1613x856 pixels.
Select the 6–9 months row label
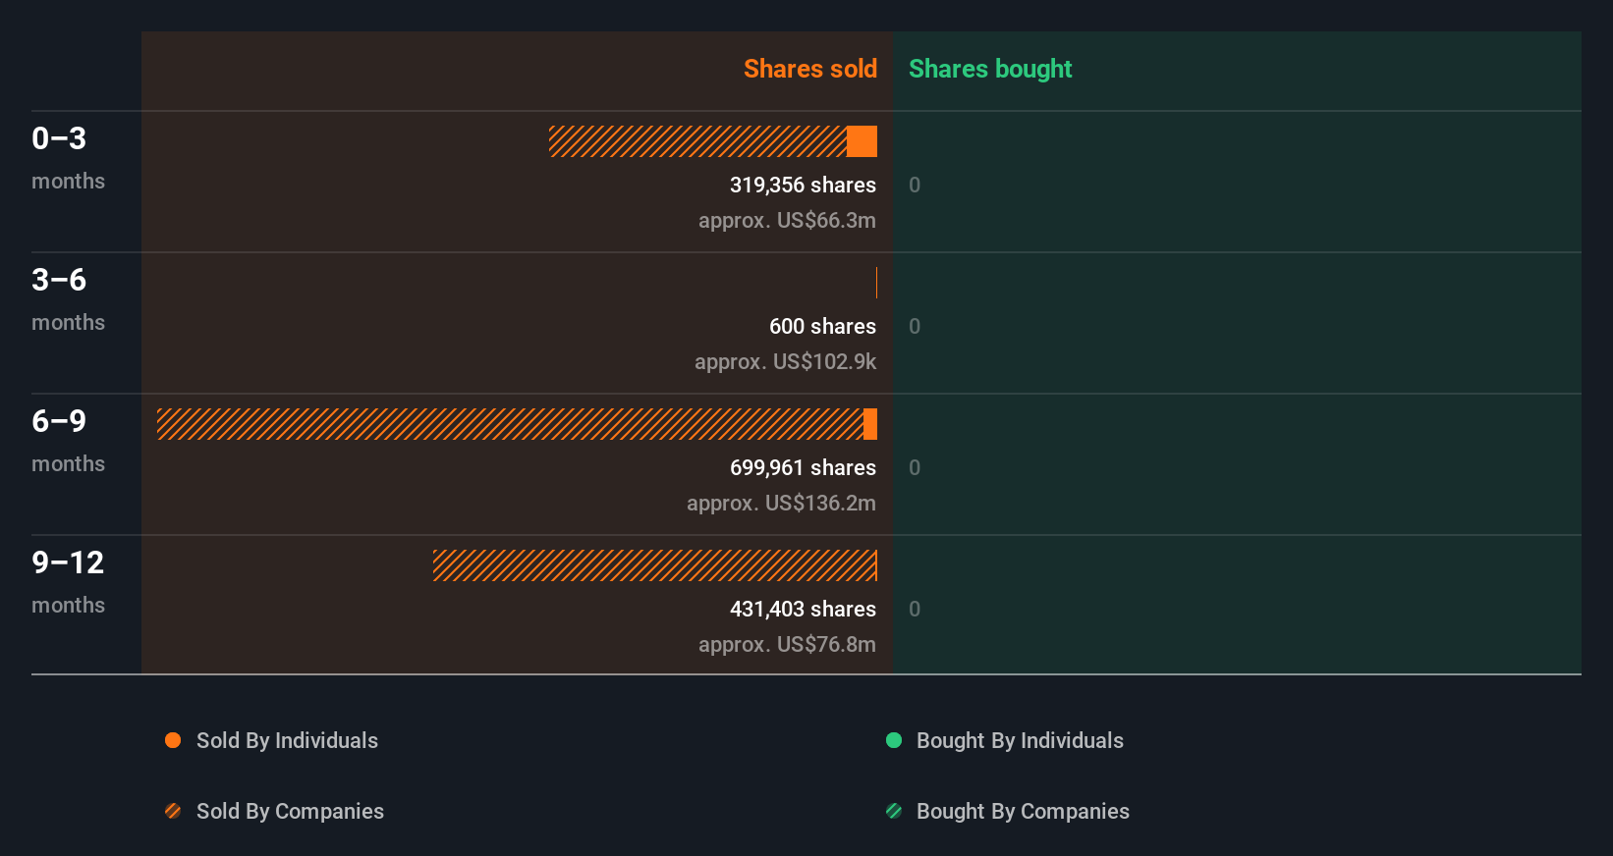point(68,441)
